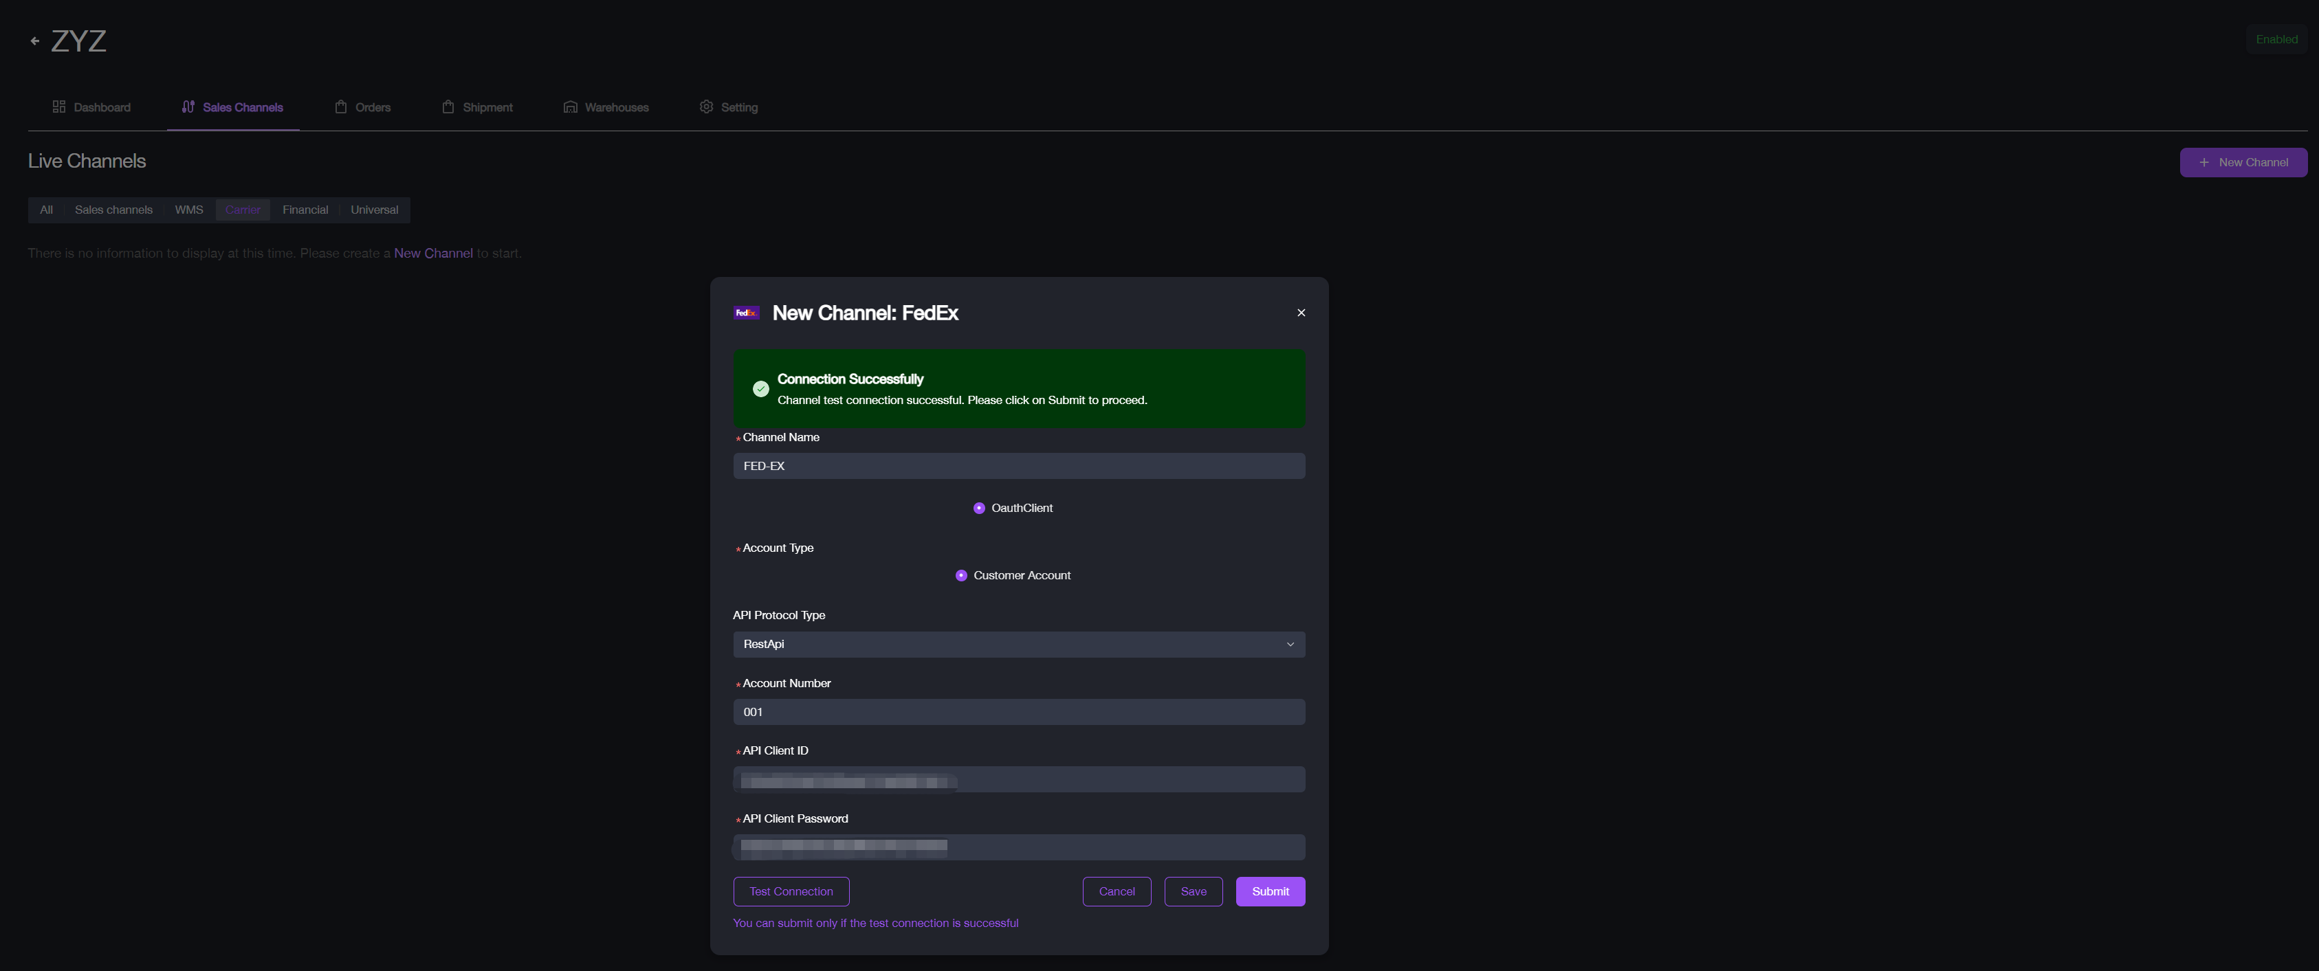Screen dimensions: 2319x971
Task: Click the Warehouses building icon
Action: click(570, 107)
